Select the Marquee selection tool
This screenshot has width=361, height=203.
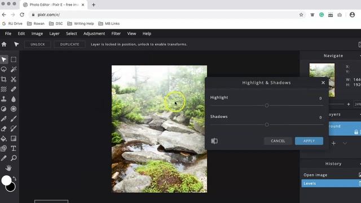pyautogui.click(x=14, y=60)
